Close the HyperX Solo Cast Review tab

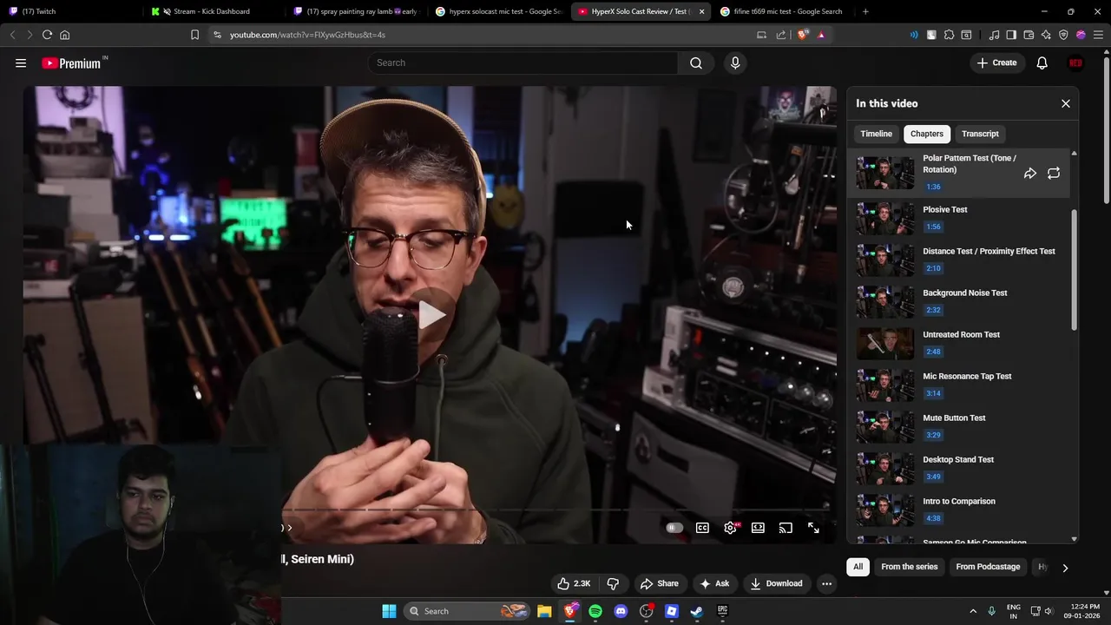(701, 11)
